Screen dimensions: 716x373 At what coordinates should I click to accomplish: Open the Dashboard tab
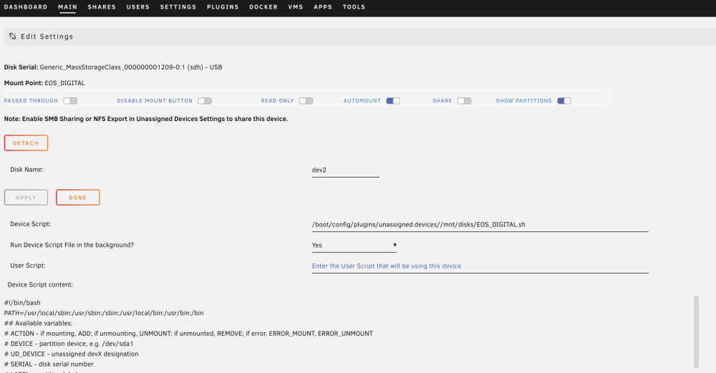[x=26, y=7]
